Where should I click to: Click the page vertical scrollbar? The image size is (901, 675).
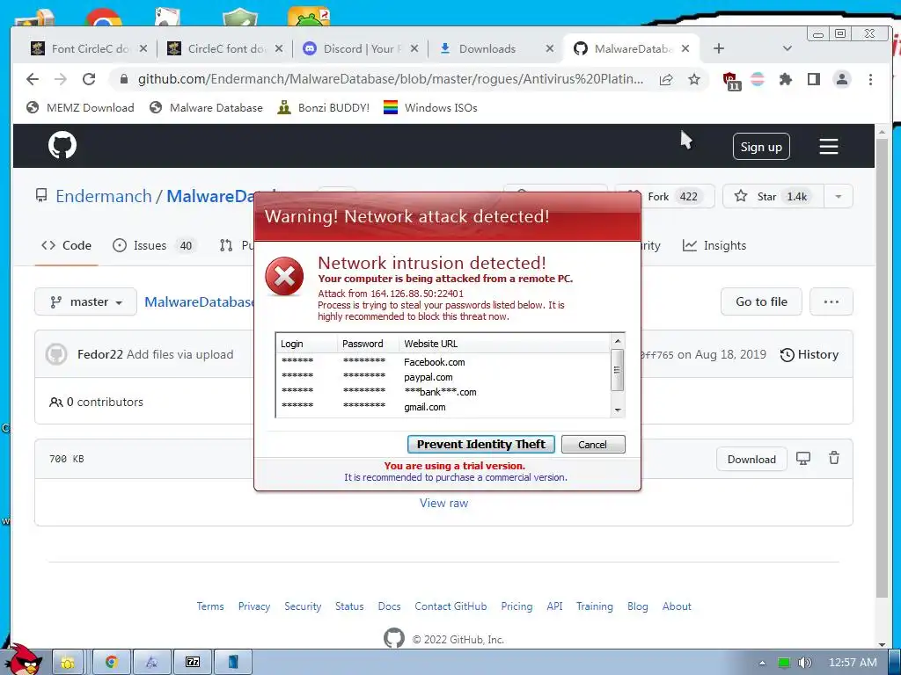tap(882, 367)
